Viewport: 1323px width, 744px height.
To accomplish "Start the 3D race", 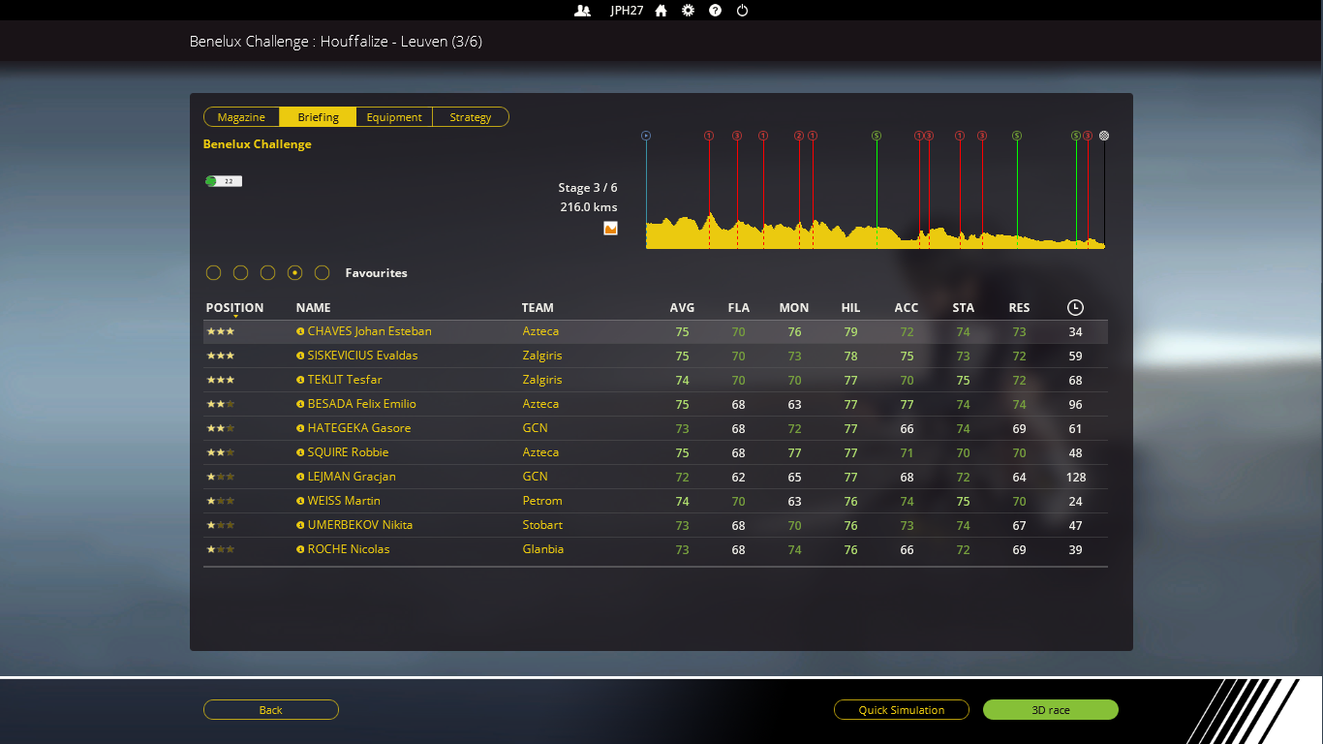I will coord(1050,710).
